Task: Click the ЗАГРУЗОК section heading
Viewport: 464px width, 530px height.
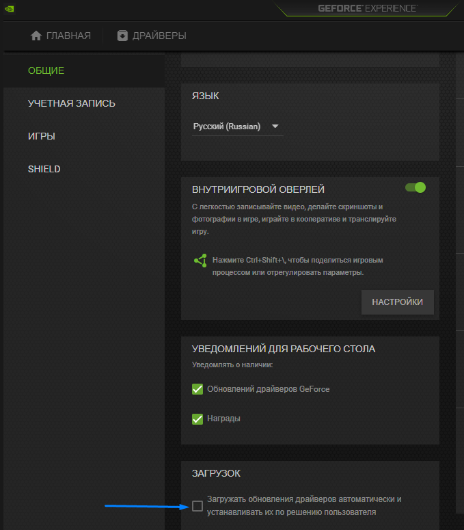Action: 216,473
